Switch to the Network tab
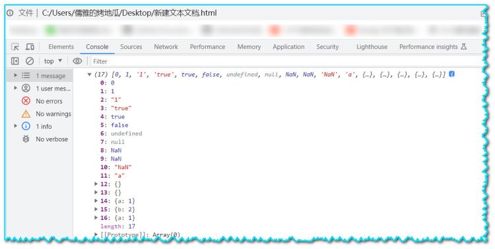 (166, 46)
